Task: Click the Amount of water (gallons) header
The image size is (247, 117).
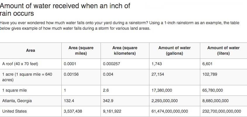Action: click(x=175, y=51)
